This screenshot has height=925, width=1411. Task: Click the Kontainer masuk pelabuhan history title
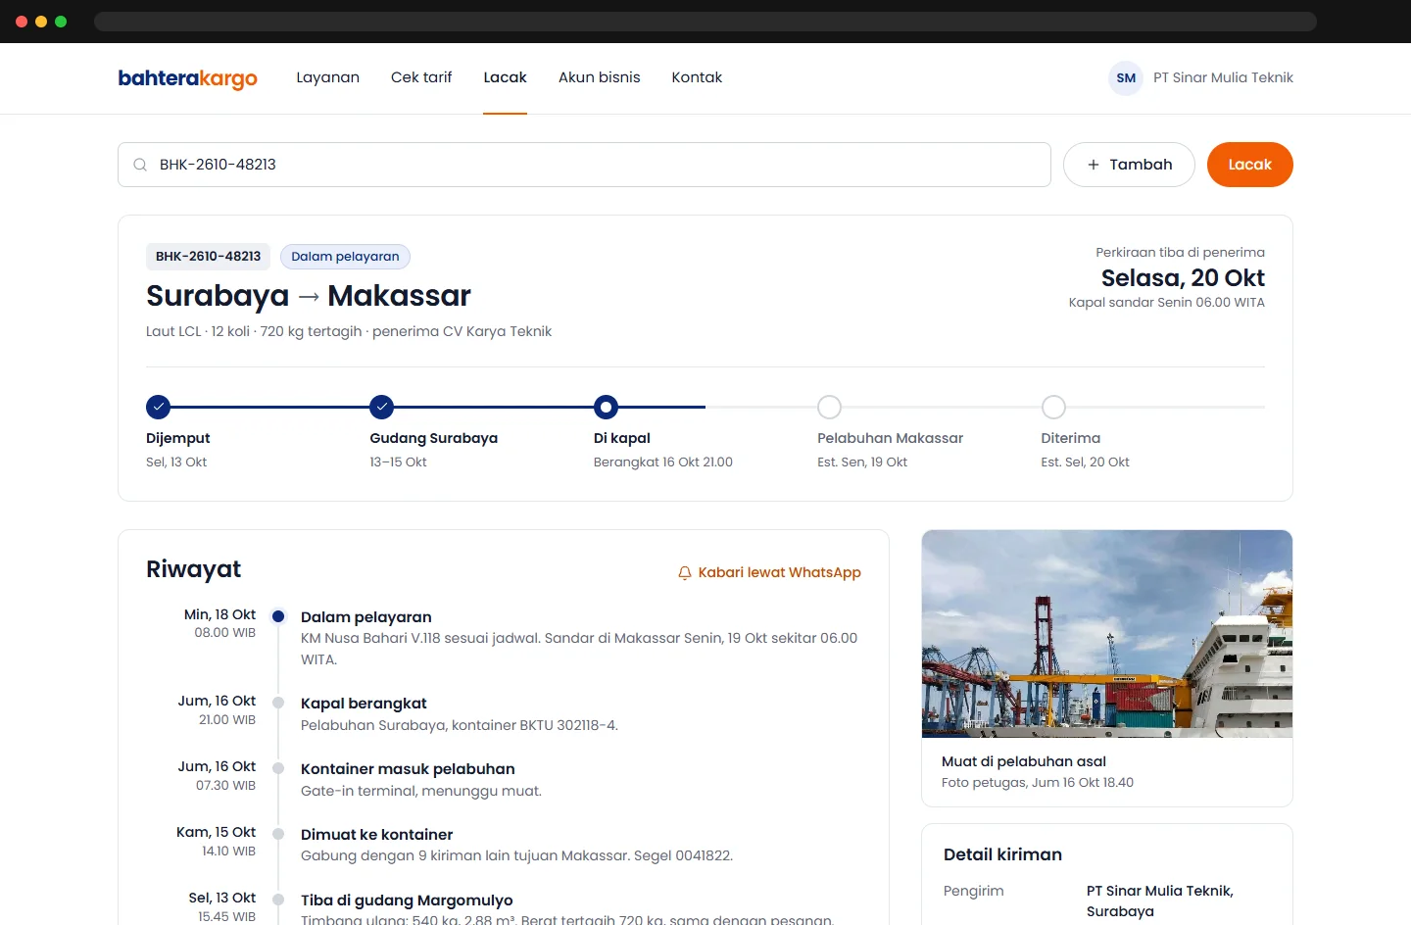[x=408, y=769]
